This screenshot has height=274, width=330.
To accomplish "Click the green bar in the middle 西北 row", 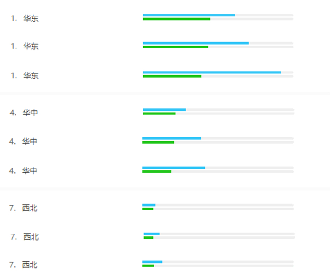I will tap(148, 238).
